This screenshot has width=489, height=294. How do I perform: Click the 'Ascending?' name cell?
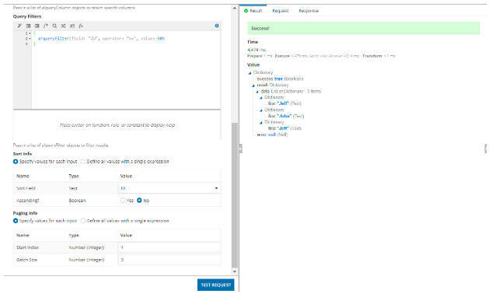tap(28, 201)
